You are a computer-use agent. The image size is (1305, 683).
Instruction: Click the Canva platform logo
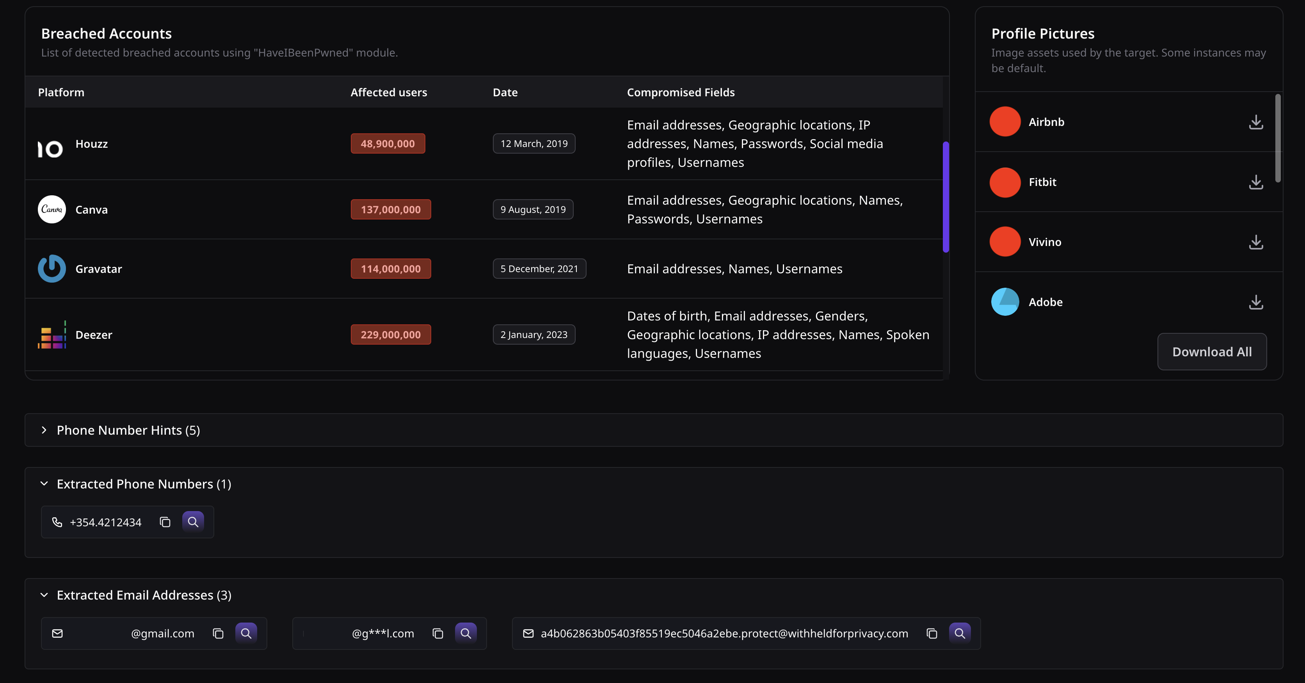(52, 209)
